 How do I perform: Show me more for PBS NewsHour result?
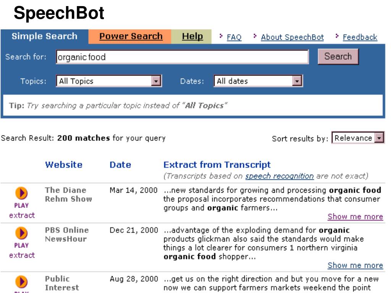tap(355, 266)
